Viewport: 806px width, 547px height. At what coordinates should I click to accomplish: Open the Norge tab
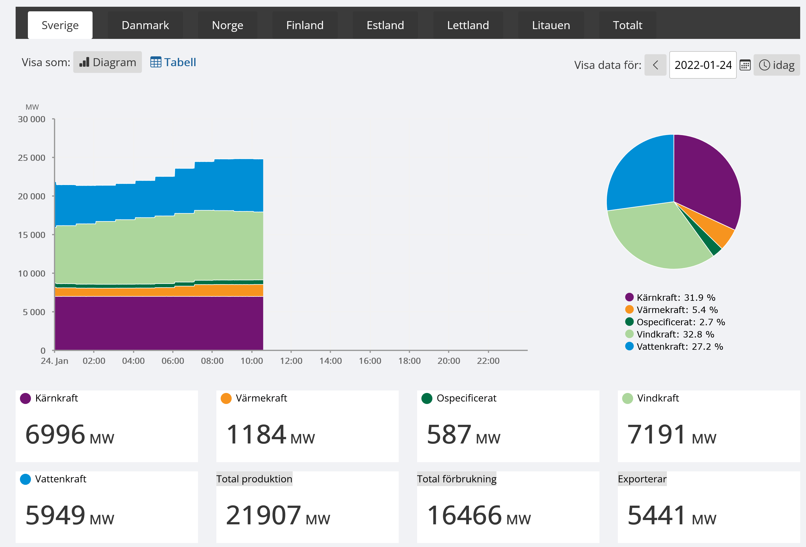pos(227,25)
